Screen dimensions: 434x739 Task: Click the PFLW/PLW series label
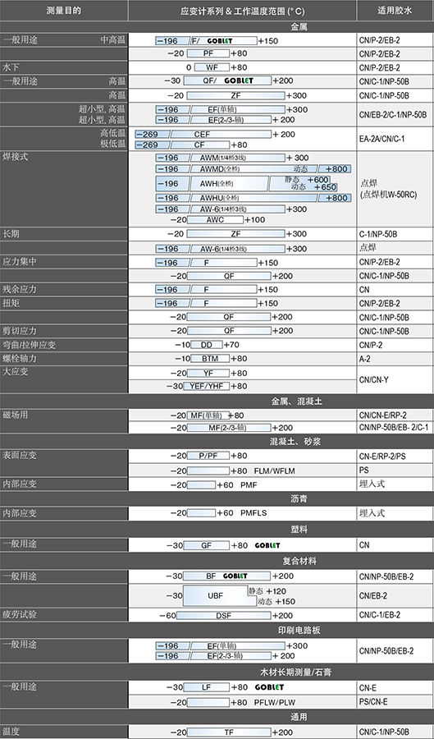(x=274, y=702)
